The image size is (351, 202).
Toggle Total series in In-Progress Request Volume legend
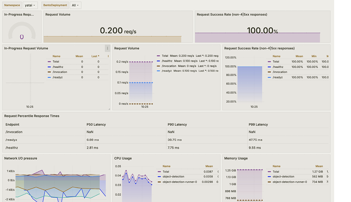point(56,62)
